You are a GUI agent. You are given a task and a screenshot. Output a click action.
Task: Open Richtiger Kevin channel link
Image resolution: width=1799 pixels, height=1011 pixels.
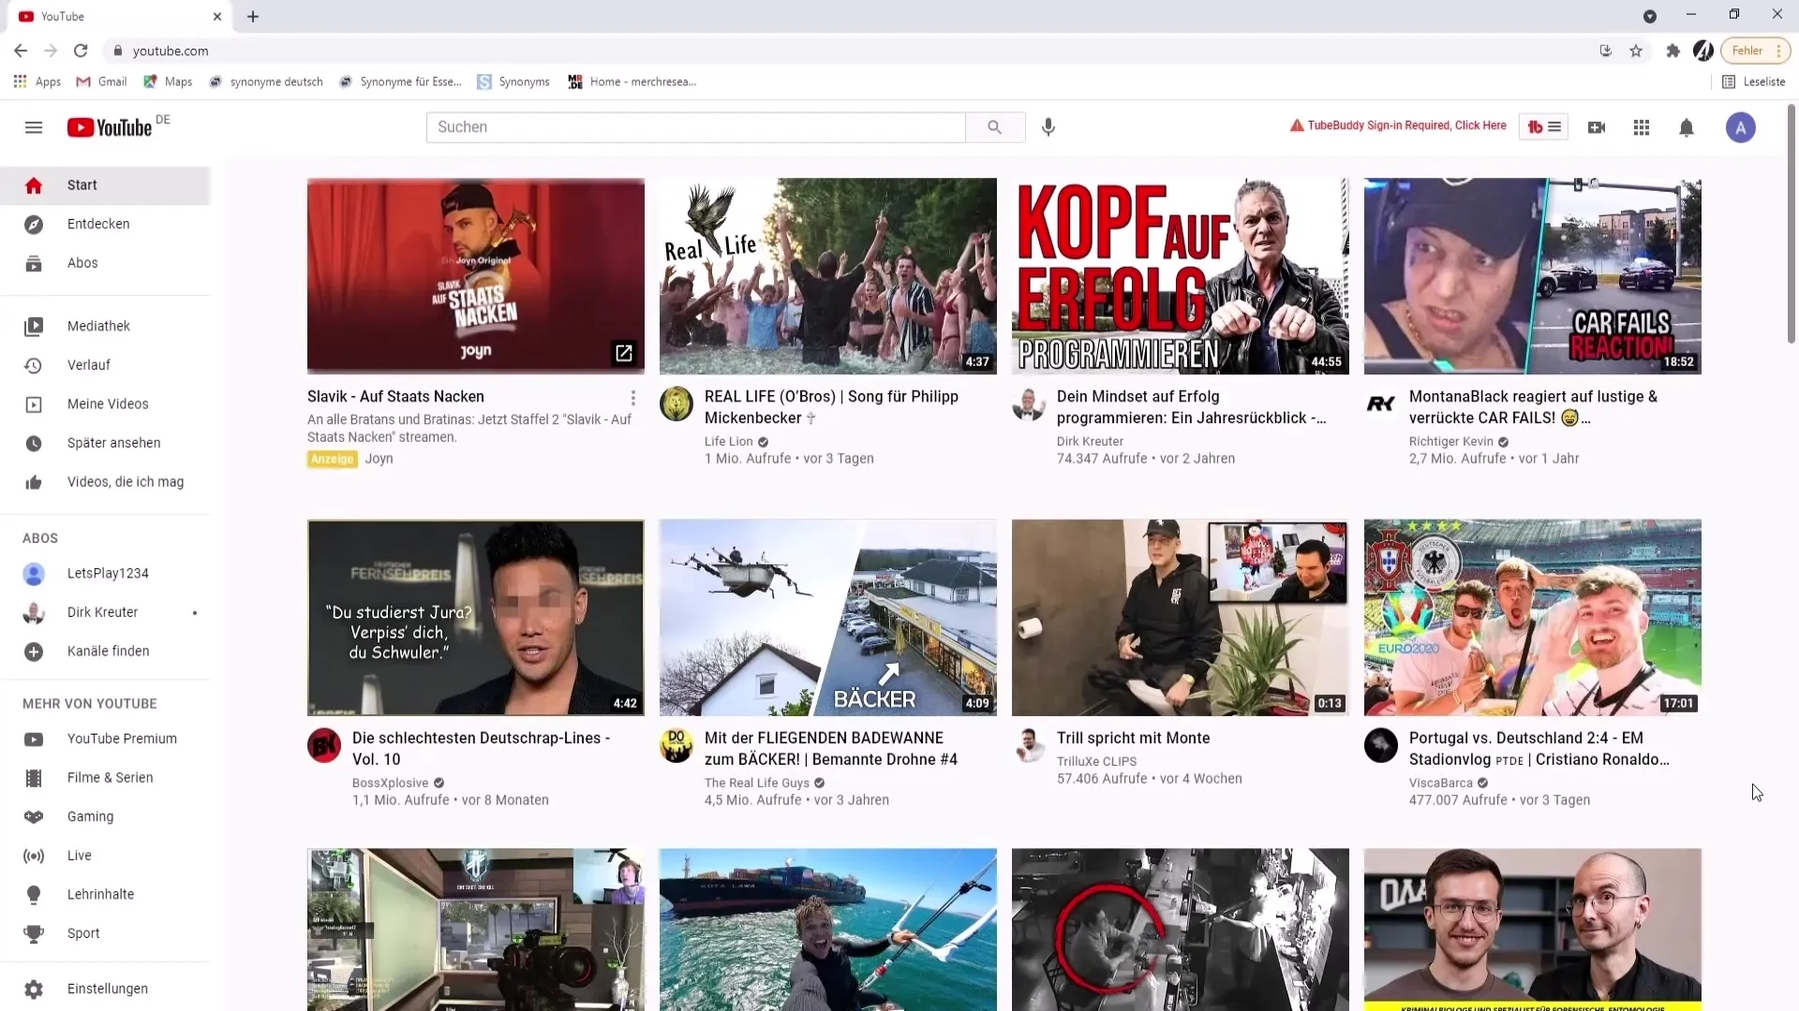pyautogui.click(x=1450, y=442)
